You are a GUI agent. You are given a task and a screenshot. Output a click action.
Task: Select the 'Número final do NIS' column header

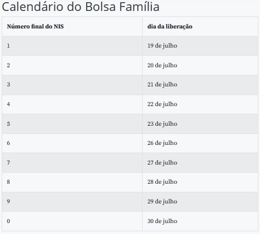tap(72, 26)
